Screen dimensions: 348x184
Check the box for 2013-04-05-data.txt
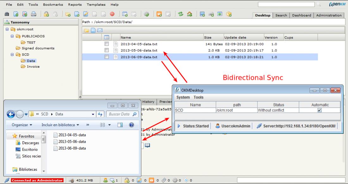[x=107, y=44]
